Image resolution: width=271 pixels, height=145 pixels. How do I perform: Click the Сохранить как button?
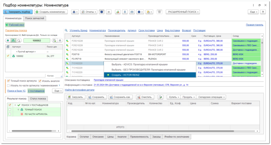pyautogui.click(x=120, y=97)
